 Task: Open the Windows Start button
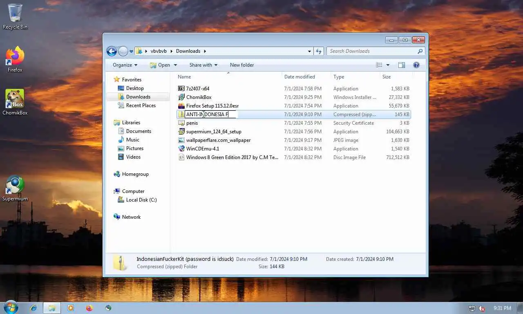pyautogui.click(x=11, y=308)
